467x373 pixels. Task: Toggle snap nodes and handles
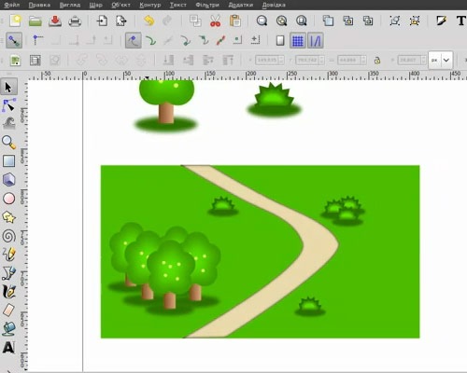click(x=134, y=40)
